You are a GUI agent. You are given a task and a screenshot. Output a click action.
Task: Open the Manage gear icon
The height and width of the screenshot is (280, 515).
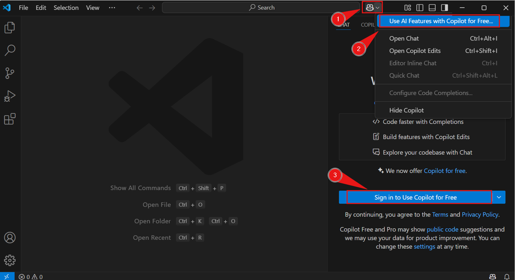pyautogui.click(x=10, y=261)
